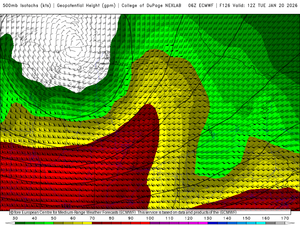Click the darkest green swatch under 30
The width and height of the screenshot is (300, 225).
tap(20, 223)
